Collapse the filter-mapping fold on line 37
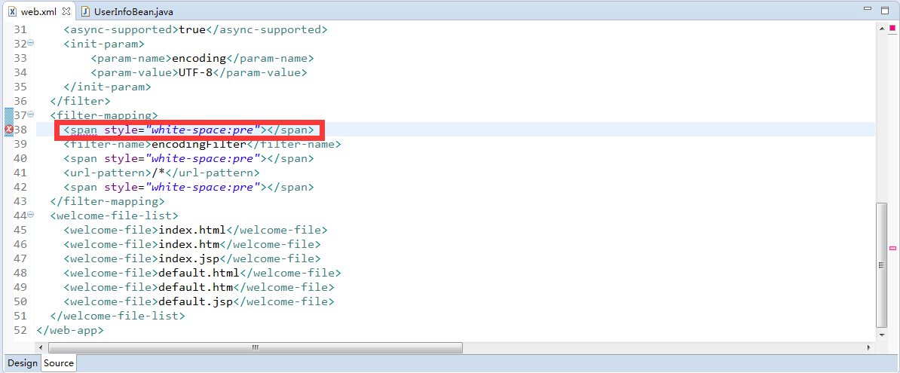900x373 pixels. [31, 115]
